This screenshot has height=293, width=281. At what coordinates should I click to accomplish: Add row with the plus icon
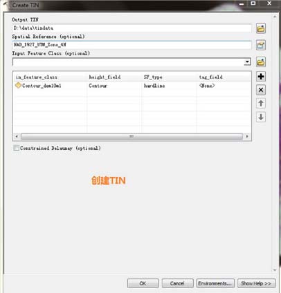[261, 77]
